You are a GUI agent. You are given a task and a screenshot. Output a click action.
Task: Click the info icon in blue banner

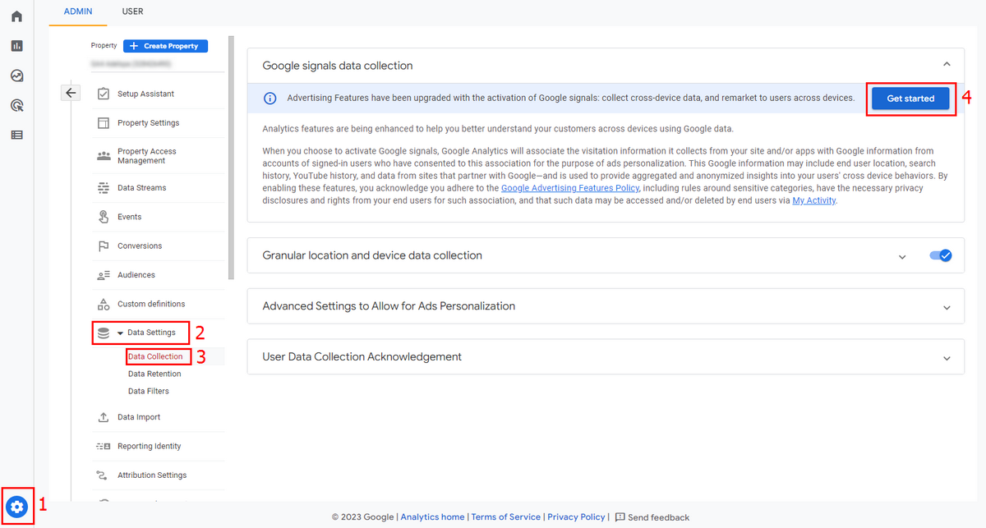coord(270,99)
